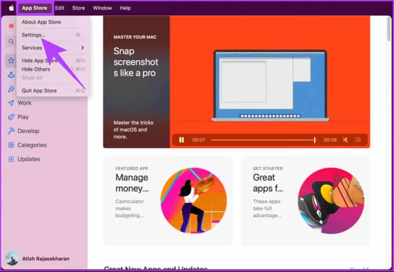Click the video progress slider bar

263,140
